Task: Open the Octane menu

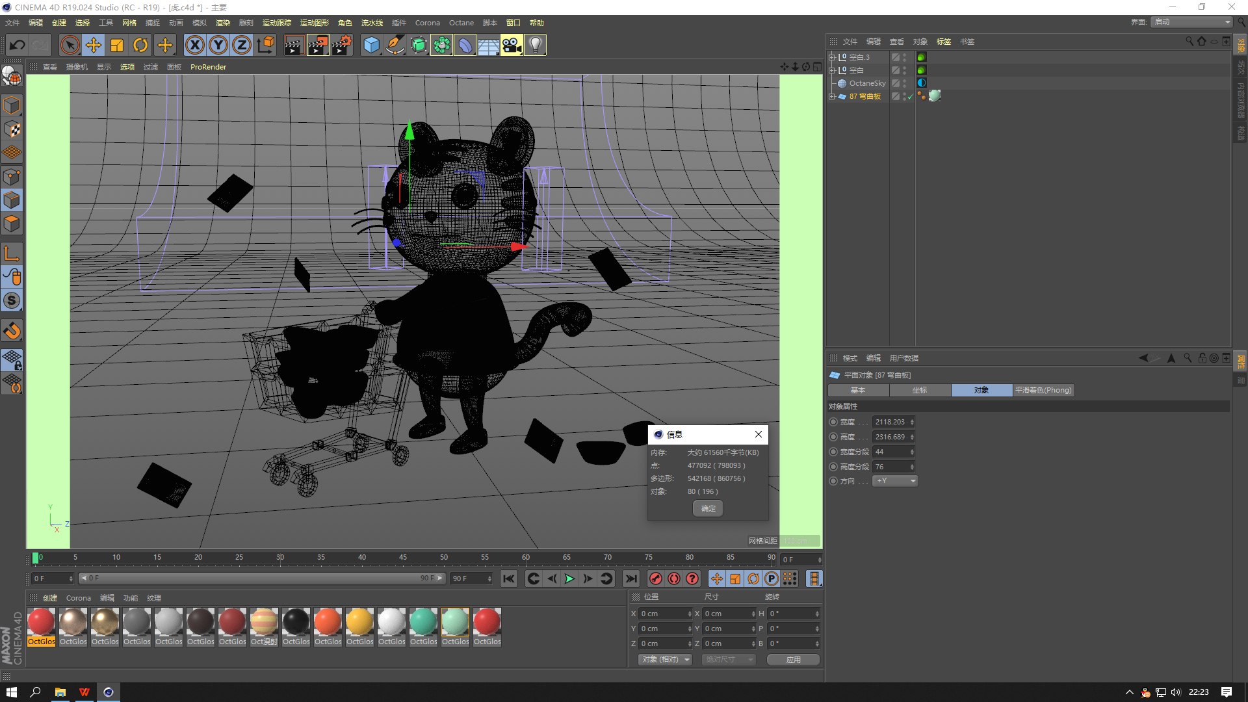Action: pyautogui.click(x=461, y=23)
